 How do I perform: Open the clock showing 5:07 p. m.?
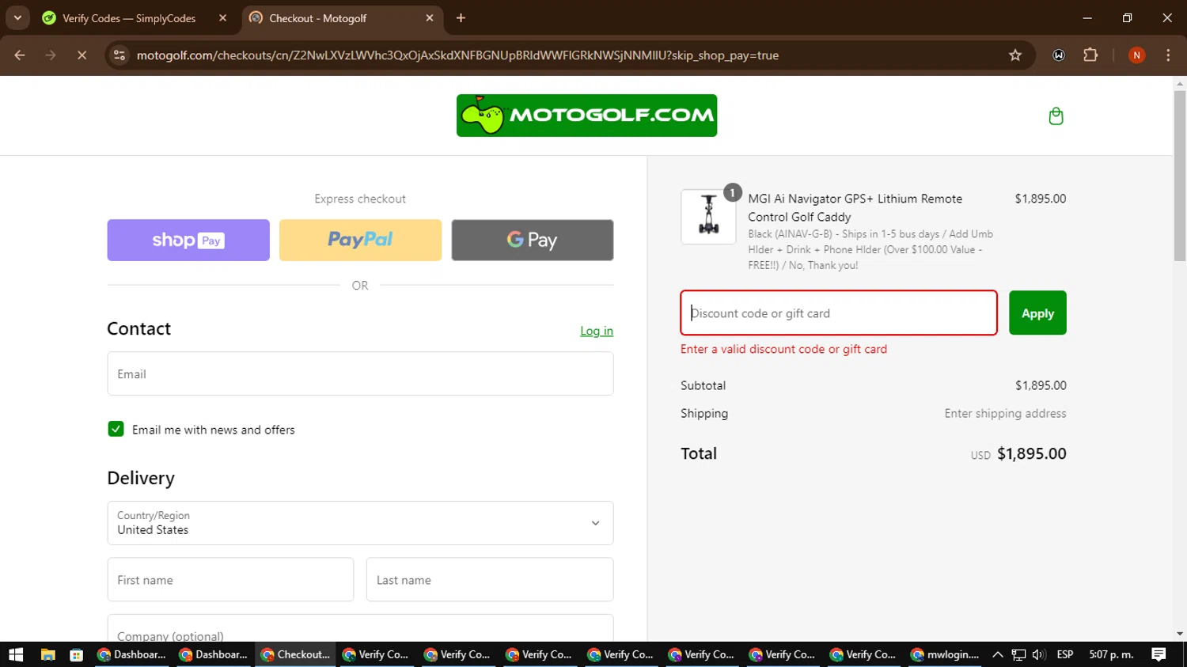(x=1111, y=654)
